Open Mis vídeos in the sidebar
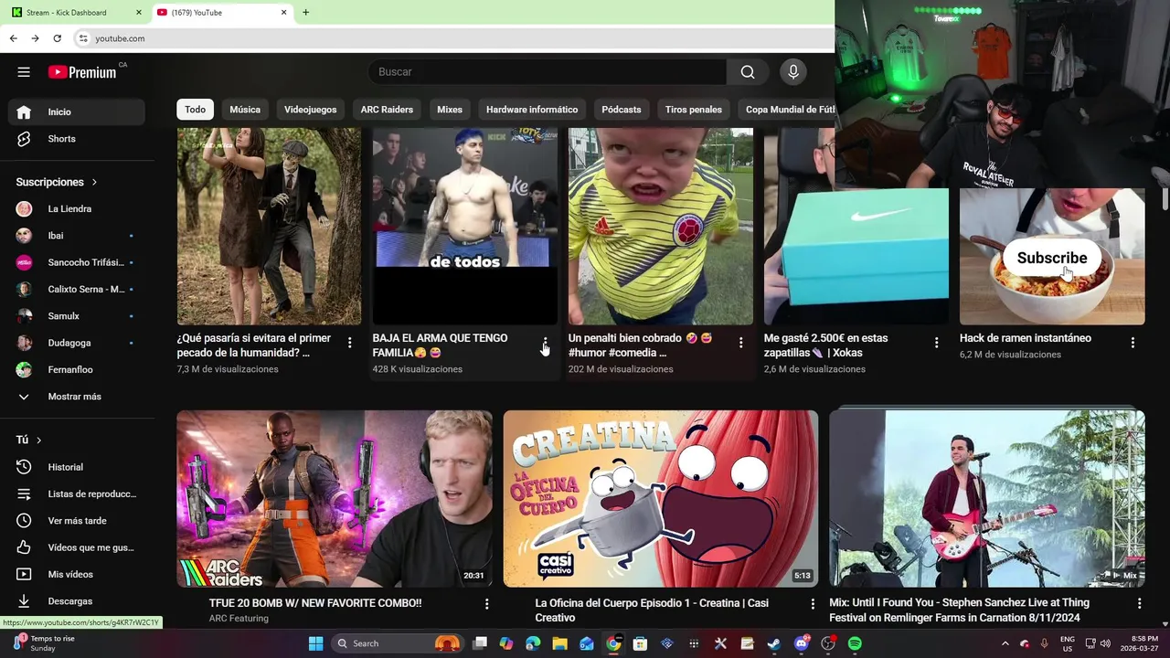Screen dimensions: 1170x658 [77, 574]
